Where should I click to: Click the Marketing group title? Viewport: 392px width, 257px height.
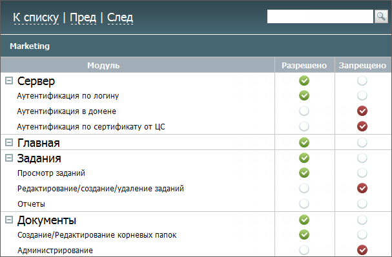tap(30, 46)
